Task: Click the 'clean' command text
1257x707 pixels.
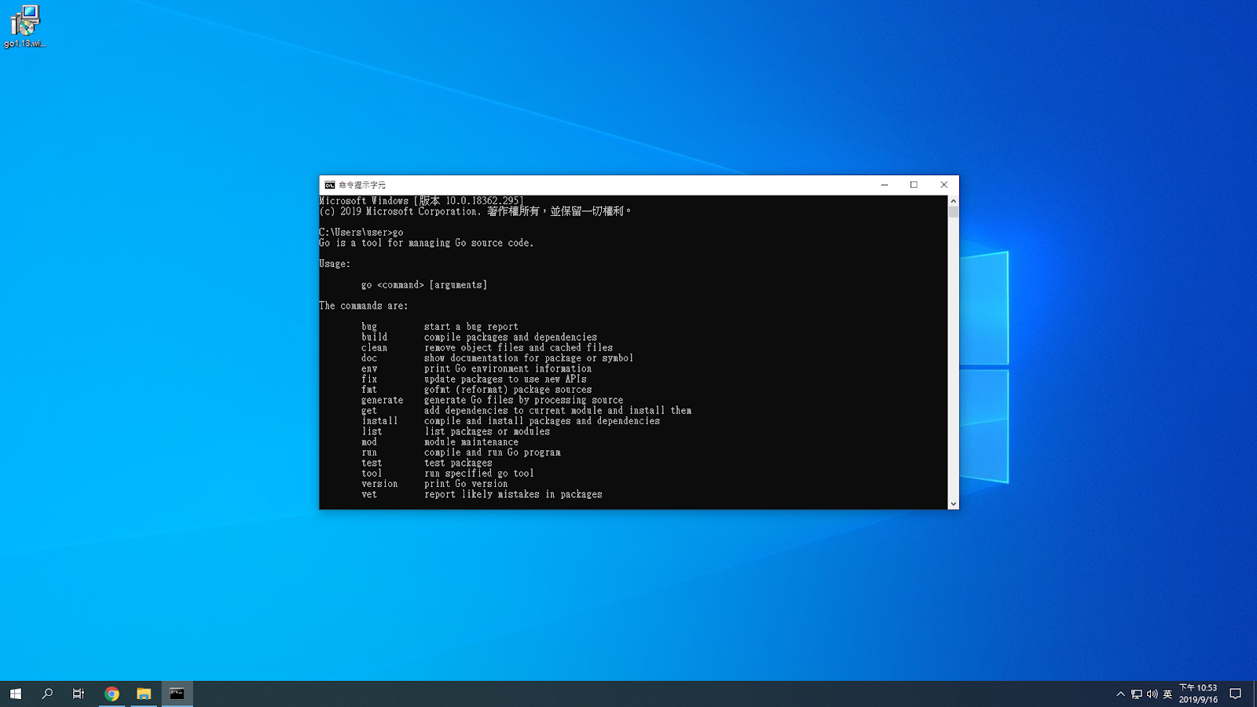Action: [375, 348]
